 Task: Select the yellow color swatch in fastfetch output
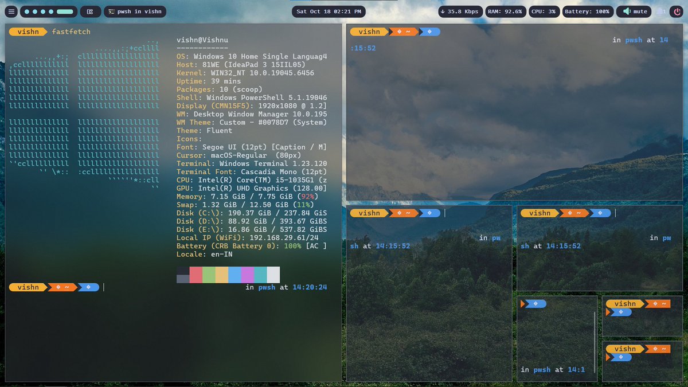(221, 275)
